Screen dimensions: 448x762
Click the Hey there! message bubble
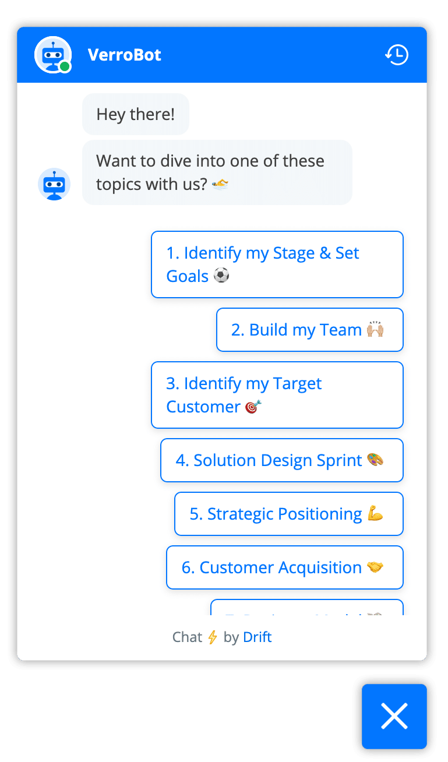point(136,114)
